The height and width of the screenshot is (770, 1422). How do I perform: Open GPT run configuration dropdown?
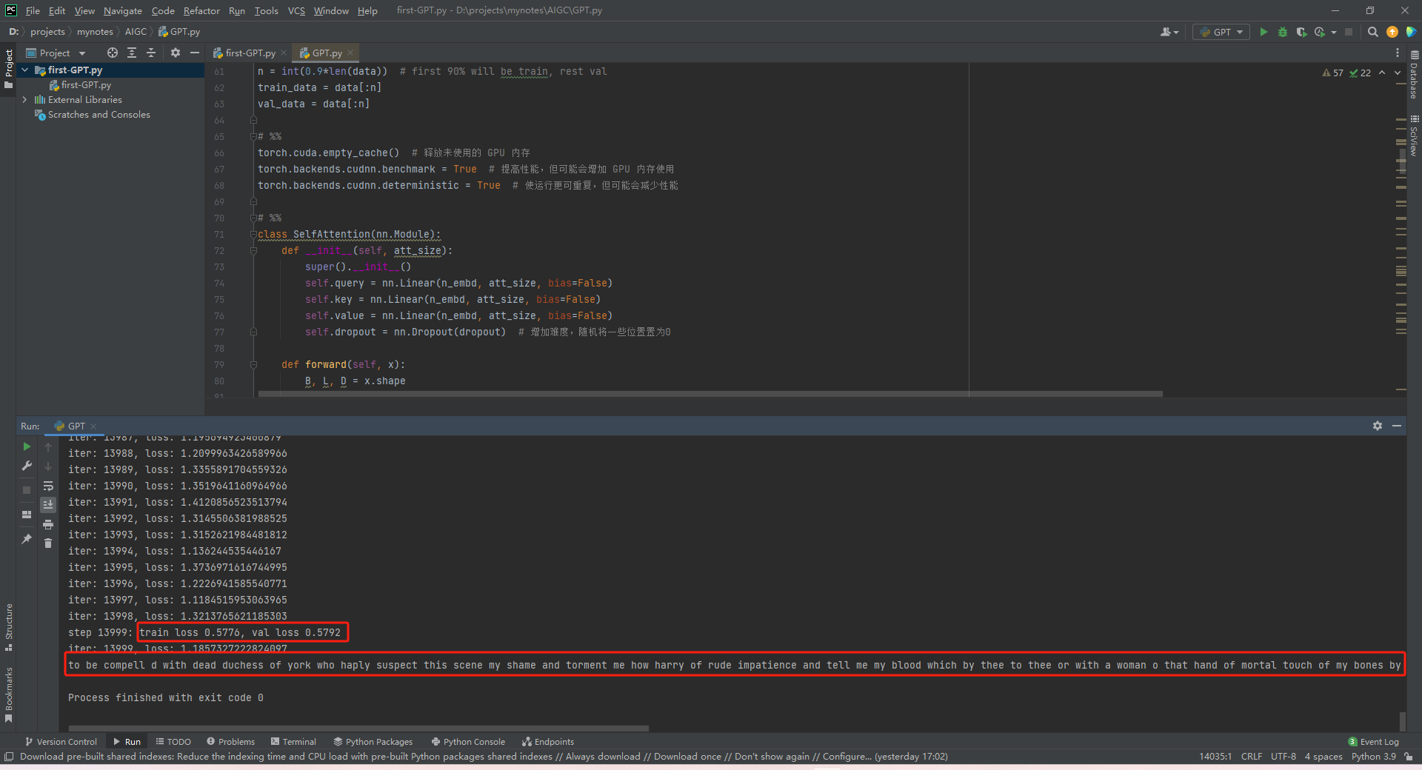[x=1221, y=32]
